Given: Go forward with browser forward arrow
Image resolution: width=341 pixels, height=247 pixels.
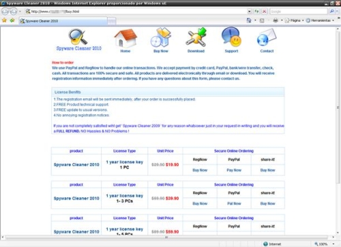Looking at the screenshot, I should coord(14,12).
